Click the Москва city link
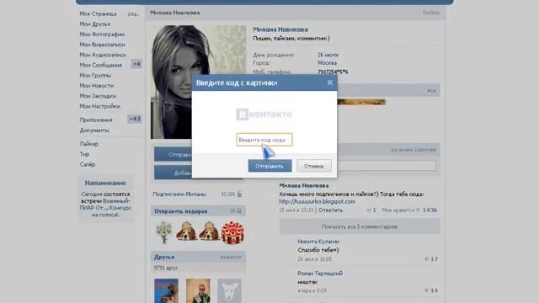 [x=328, y=63]
